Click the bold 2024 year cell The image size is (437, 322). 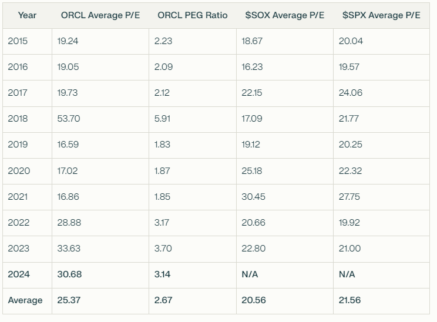19,274
